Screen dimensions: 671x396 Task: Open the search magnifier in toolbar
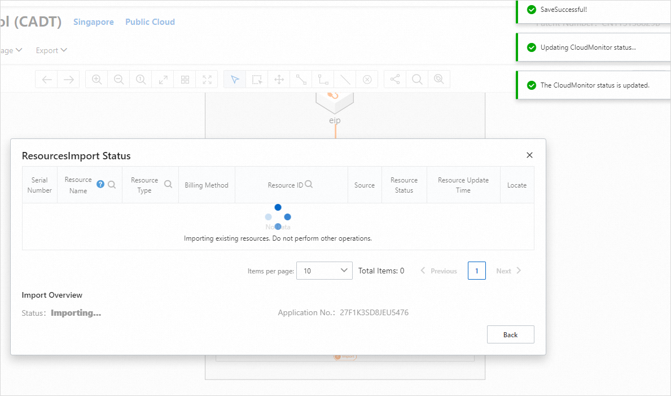pos(417,79)
